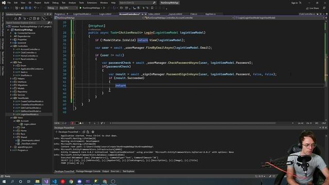Open File Explorer from the taskbar
Viewport: 329px width, 185px height.
[x=38, y=181]
